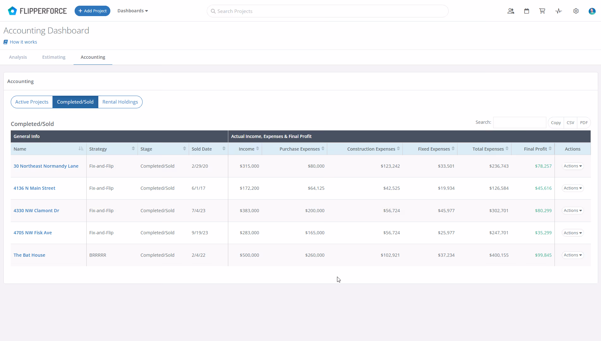Sort table by Stage column arrow

coord(184,149)
